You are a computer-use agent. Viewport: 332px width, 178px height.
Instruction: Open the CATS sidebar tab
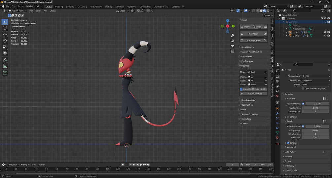pyautogui.click(x=272, y=59)
